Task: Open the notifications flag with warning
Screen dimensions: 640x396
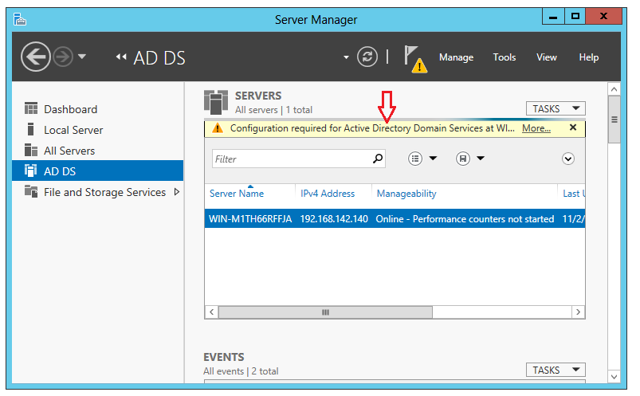Action: (x=414, y=58)
